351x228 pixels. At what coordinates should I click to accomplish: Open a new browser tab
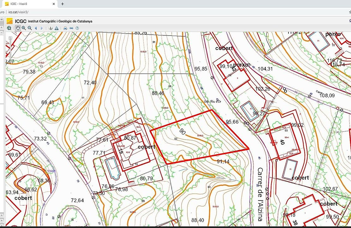(x=62, y=4)
